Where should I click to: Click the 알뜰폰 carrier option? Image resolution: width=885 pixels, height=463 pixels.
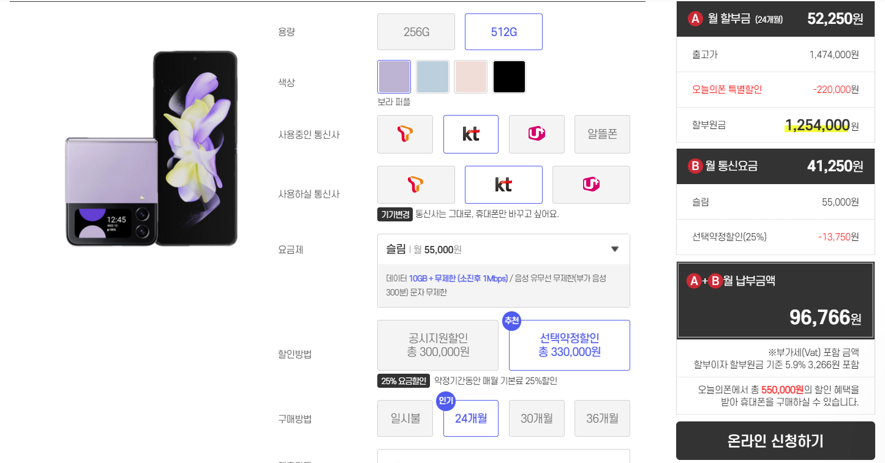602,134
